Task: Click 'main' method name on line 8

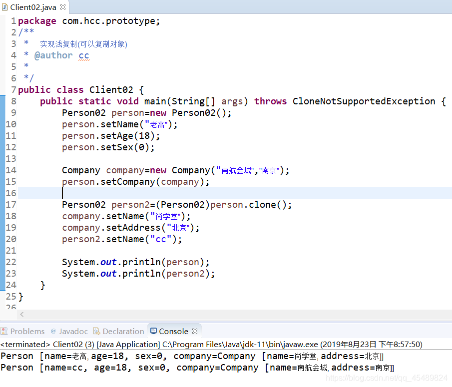Action: (155, 101)
